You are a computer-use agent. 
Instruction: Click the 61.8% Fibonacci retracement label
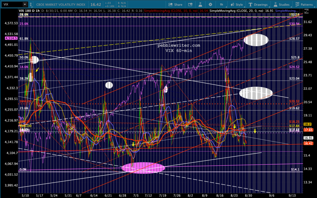[x=24, y=39]
